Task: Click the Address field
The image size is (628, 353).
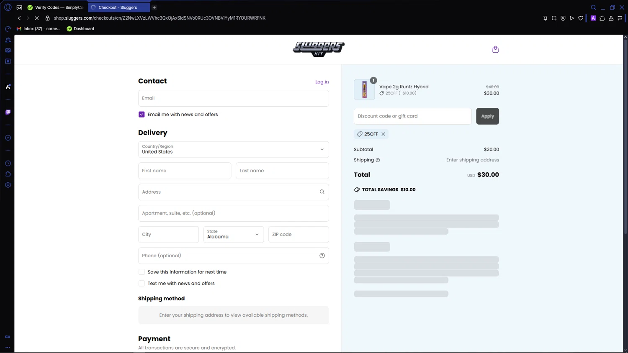Action: [x=234, y=192]
